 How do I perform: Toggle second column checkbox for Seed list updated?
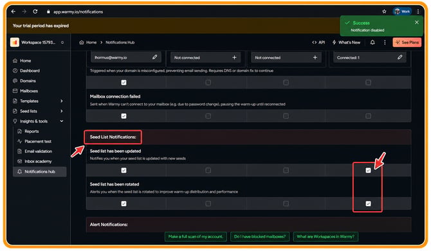click(x=208, y=170)
